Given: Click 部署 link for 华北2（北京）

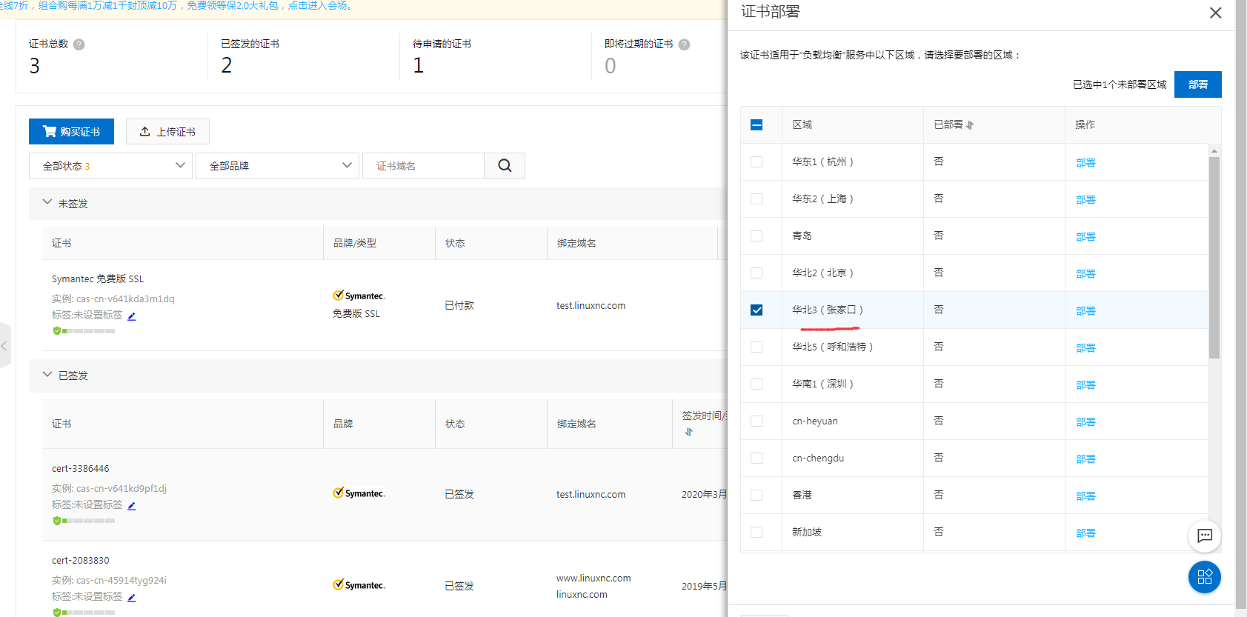Looking at the screenshot, I should click(x=1085, y=274).
